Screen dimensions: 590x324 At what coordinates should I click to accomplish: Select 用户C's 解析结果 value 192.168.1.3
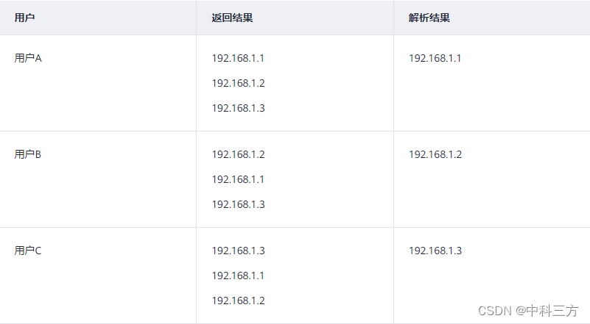pyautogui.click(x=435, y=251)
